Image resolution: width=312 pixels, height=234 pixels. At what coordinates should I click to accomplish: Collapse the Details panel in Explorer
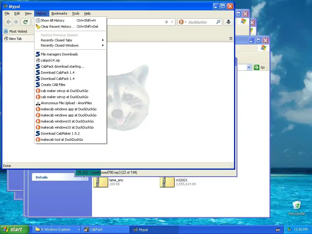click(84, 177)
